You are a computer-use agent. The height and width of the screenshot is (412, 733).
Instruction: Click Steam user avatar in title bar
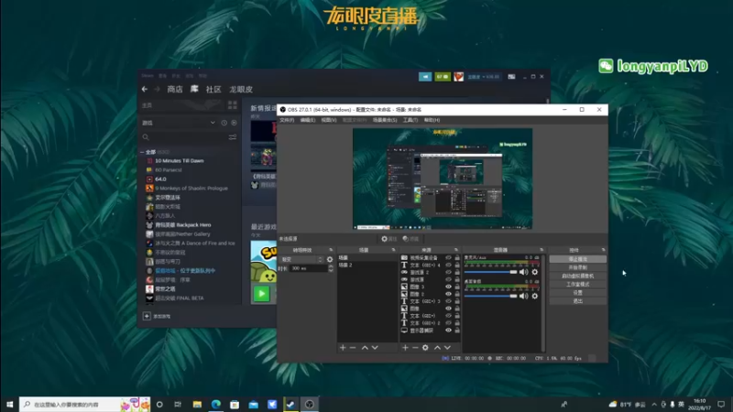click(459, 77)
